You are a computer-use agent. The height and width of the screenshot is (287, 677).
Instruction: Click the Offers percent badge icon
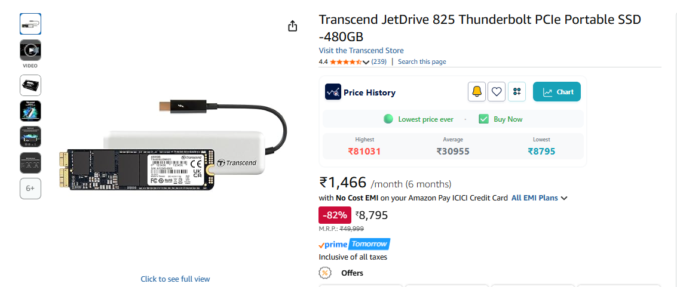325,273
